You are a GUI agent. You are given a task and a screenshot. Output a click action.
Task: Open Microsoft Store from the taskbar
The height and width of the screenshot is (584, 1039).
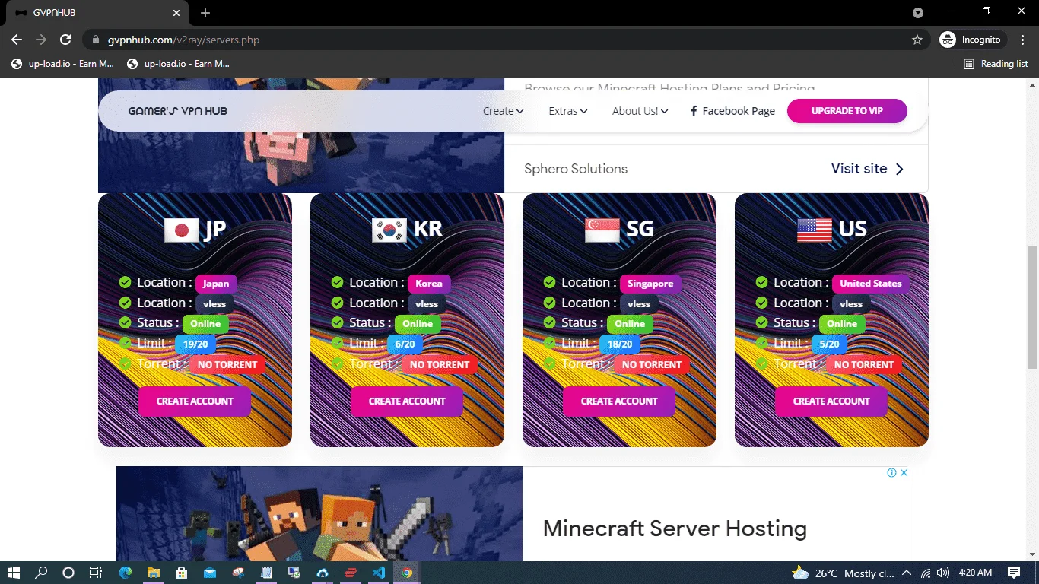coord(182,573)
